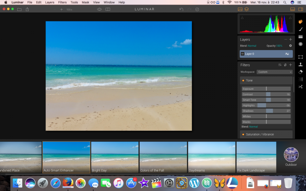Open Safari from the Dock
This screenshot has width=306, height=191.
click(55, 183)
